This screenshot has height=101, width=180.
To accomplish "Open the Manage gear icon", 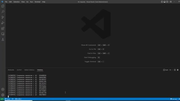I will (x=3, y=95).
